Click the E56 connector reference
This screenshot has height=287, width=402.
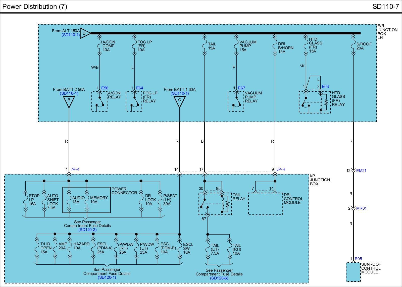105,88
